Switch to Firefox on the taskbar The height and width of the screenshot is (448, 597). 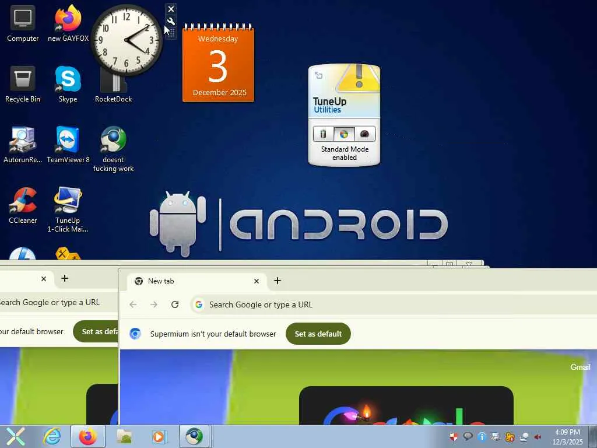87,436
